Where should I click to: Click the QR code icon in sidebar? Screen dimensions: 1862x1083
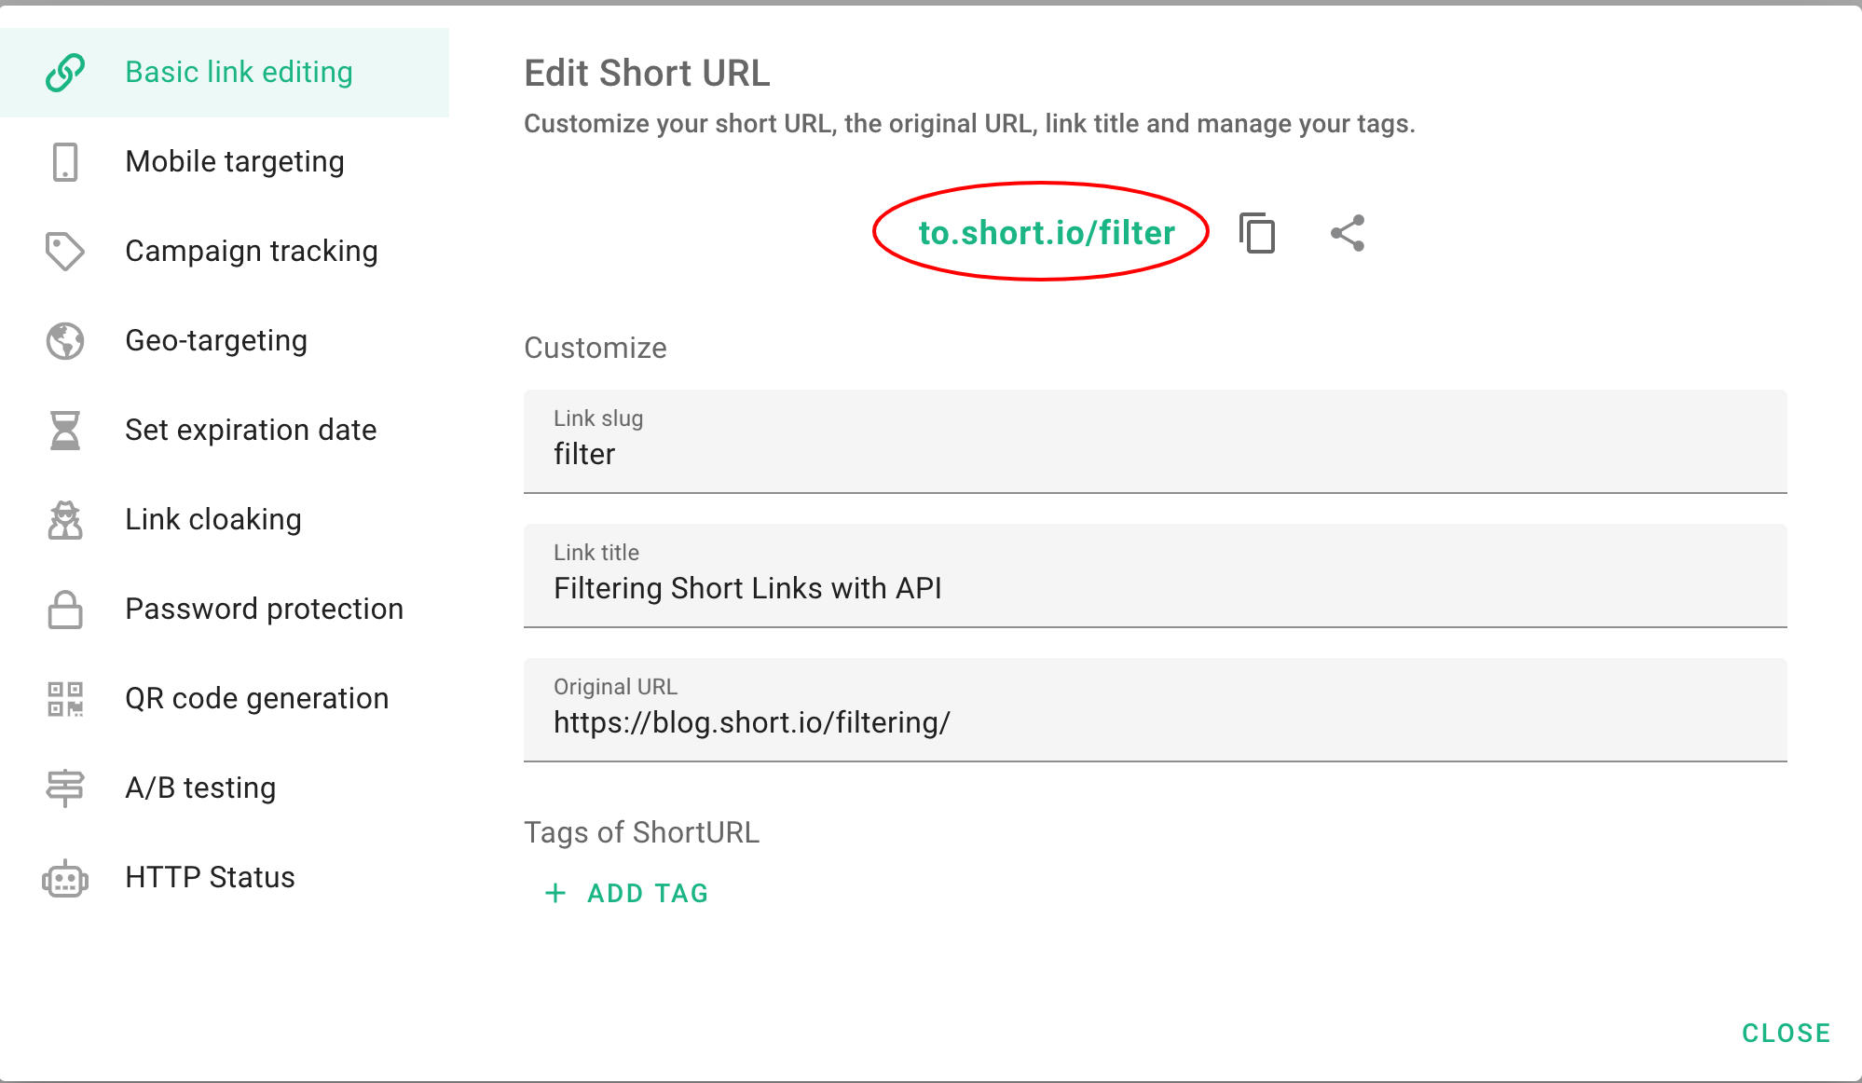[x=65, y=699]
